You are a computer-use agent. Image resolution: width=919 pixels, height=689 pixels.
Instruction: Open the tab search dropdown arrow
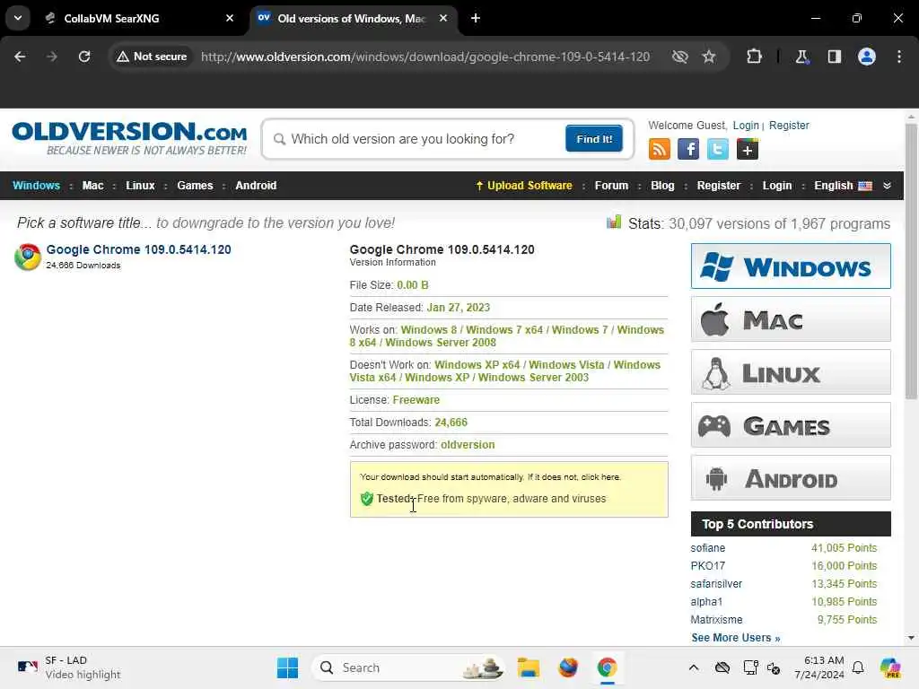click(18, 18)
